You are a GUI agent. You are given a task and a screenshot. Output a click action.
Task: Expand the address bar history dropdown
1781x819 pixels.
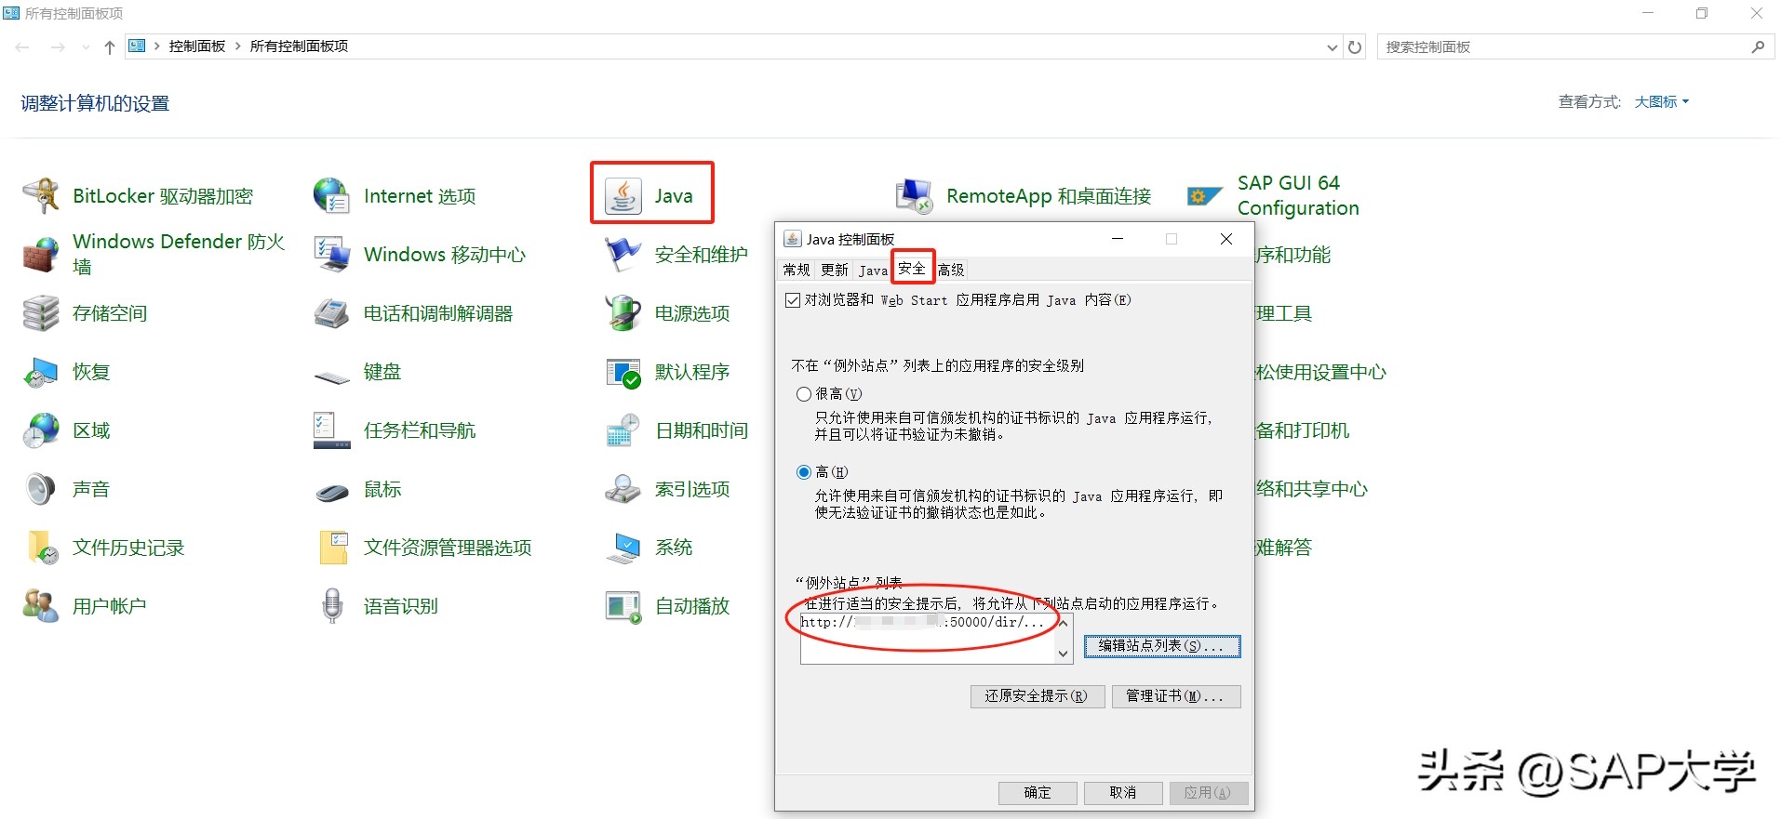click(1332, 47)
